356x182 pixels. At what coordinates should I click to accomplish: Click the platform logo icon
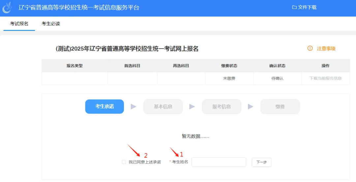coord(7,8)
